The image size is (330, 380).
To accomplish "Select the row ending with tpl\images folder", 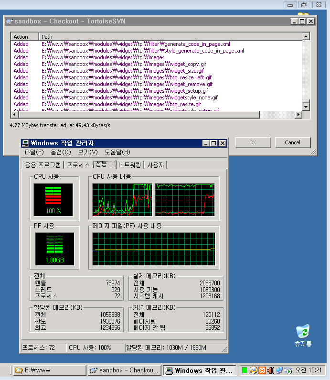I will click(x=157, y=57).
